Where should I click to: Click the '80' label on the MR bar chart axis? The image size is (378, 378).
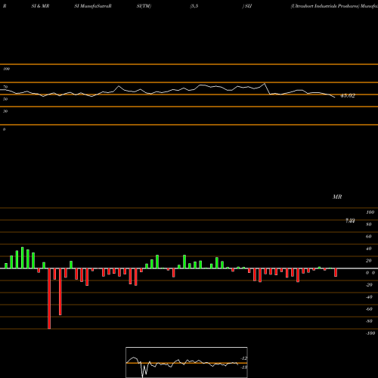[369, 225]
